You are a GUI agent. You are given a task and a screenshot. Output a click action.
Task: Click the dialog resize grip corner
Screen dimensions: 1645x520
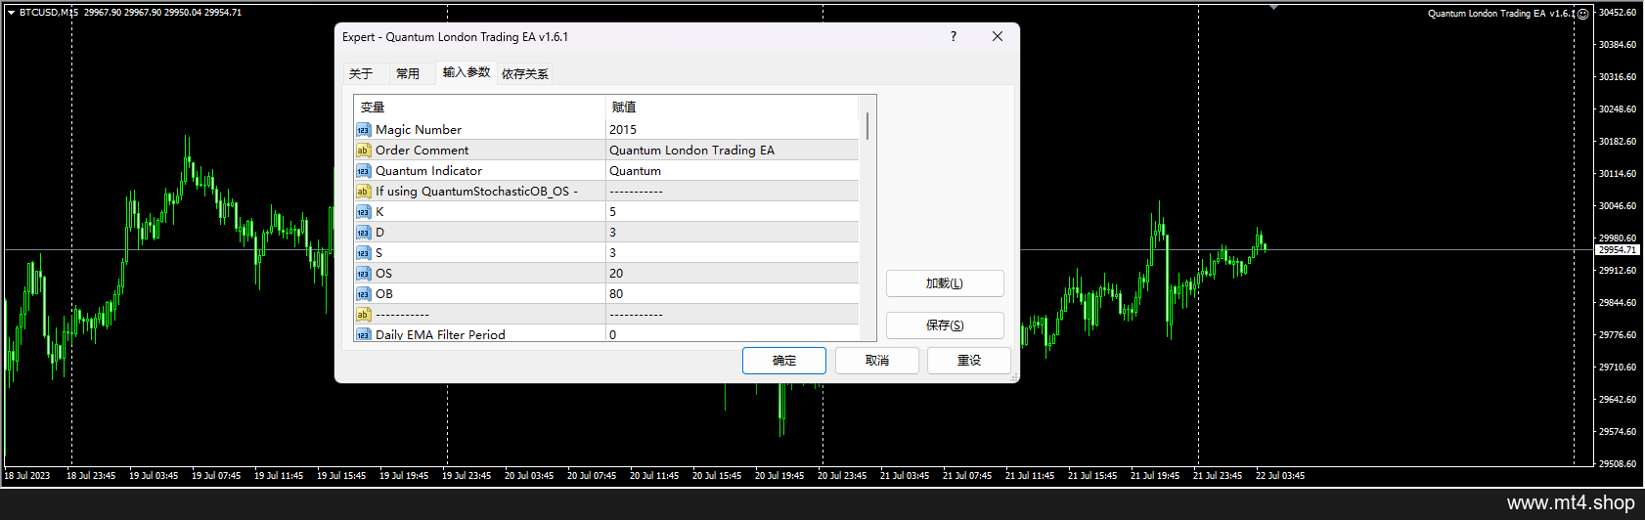coord(1013,376)
